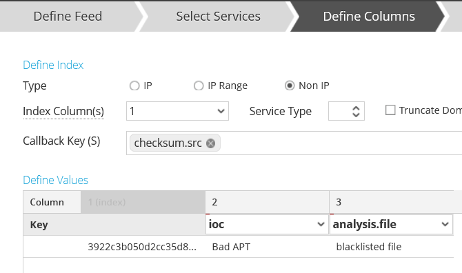Viewport: 462px width, 273px height.
Task: Click the Service Type input box
Action: 346,111
